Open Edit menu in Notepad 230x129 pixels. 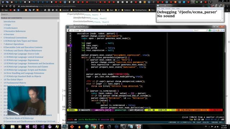tap(163, 9)
